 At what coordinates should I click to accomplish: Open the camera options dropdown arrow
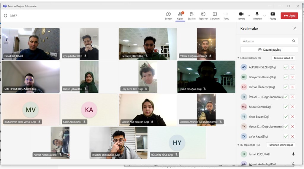(x=249, y=16)
